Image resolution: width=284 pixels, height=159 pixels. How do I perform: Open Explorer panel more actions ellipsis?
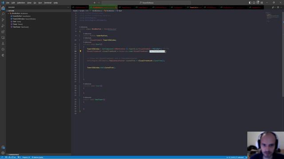(68, 8)
